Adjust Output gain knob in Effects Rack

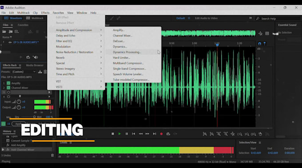point(19,107)
